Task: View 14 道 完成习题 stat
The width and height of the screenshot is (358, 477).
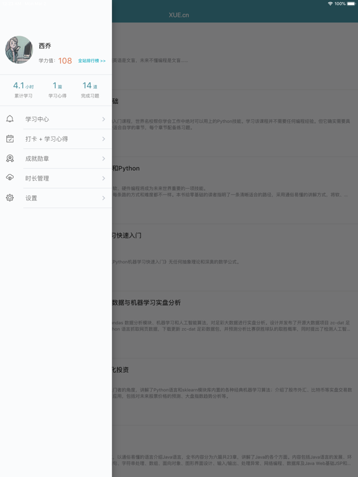Action: (x=89, y=89)
